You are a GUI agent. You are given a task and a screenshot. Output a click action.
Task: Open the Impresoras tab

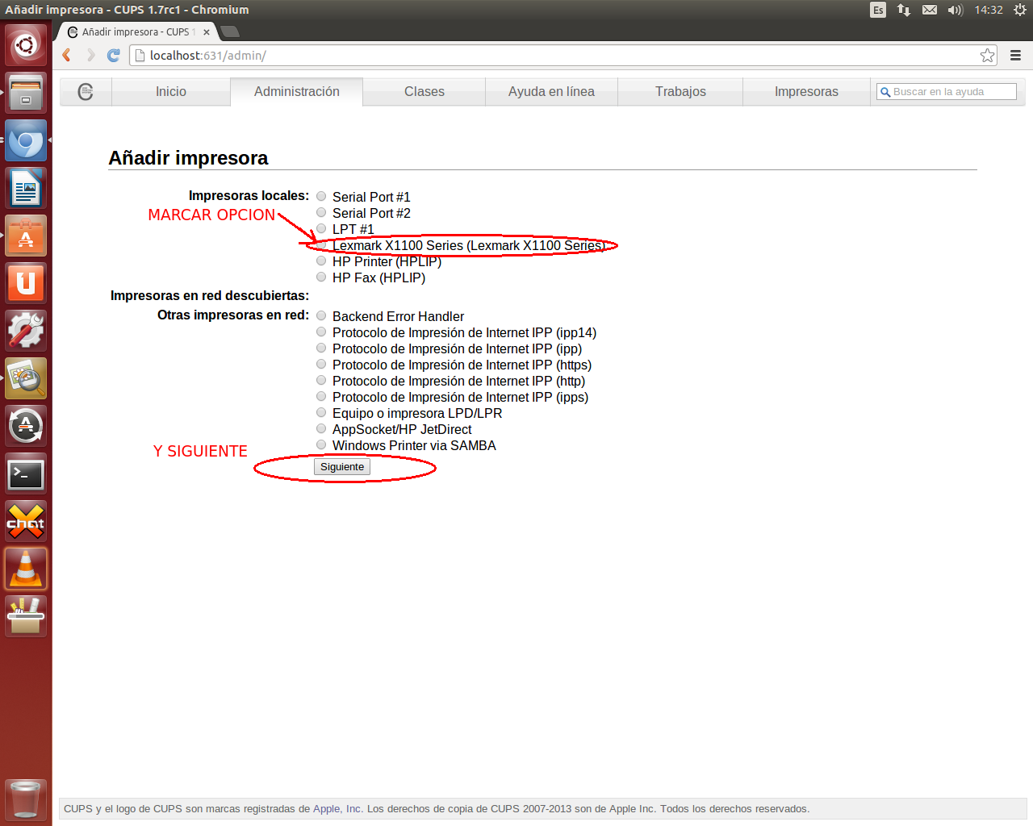point(806,92)
